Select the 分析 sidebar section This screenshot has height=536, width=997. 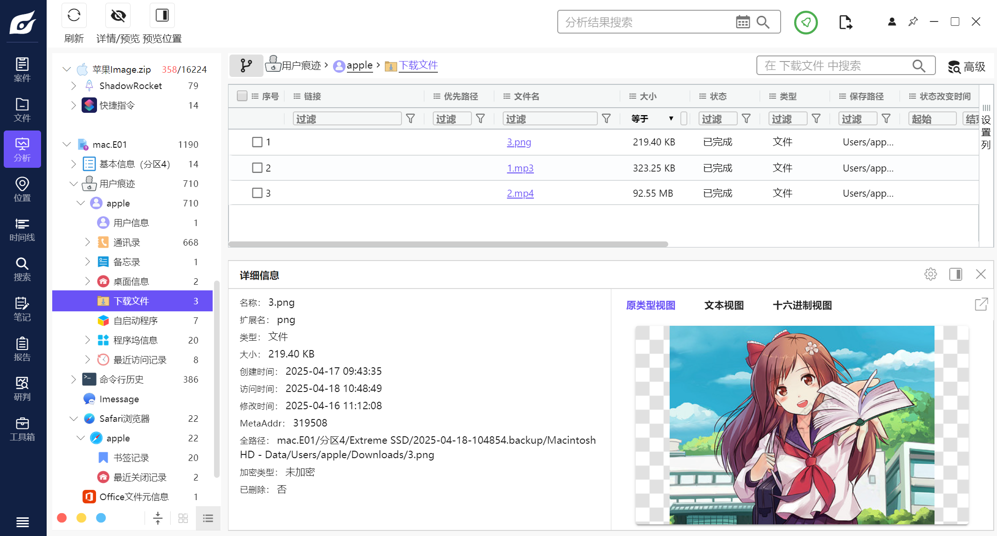click(22, 149)
